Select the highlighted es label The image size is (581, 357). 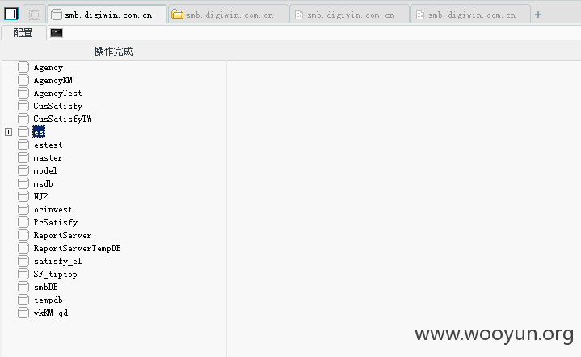tap(39, 132)
